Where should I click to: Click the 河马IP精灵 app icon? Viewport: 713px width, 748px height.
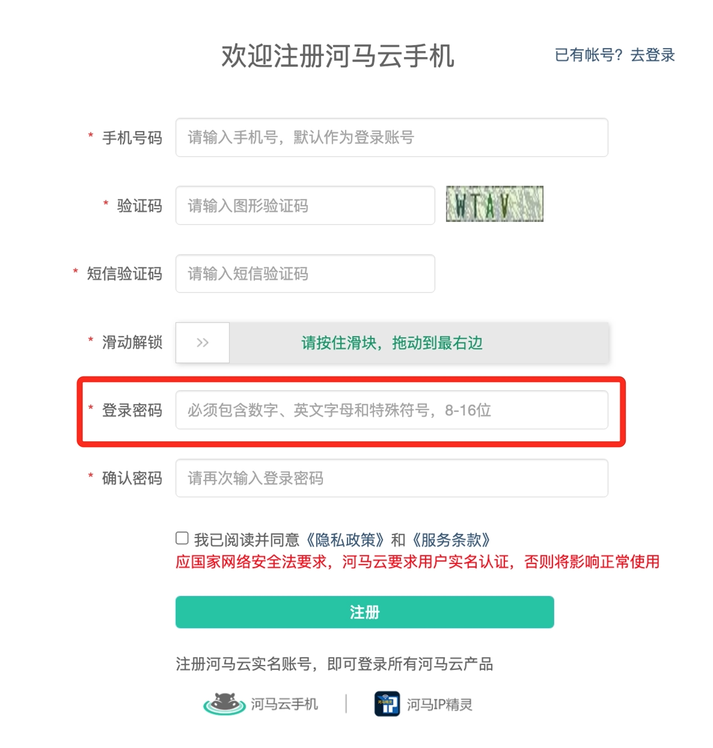click(387, 704)
